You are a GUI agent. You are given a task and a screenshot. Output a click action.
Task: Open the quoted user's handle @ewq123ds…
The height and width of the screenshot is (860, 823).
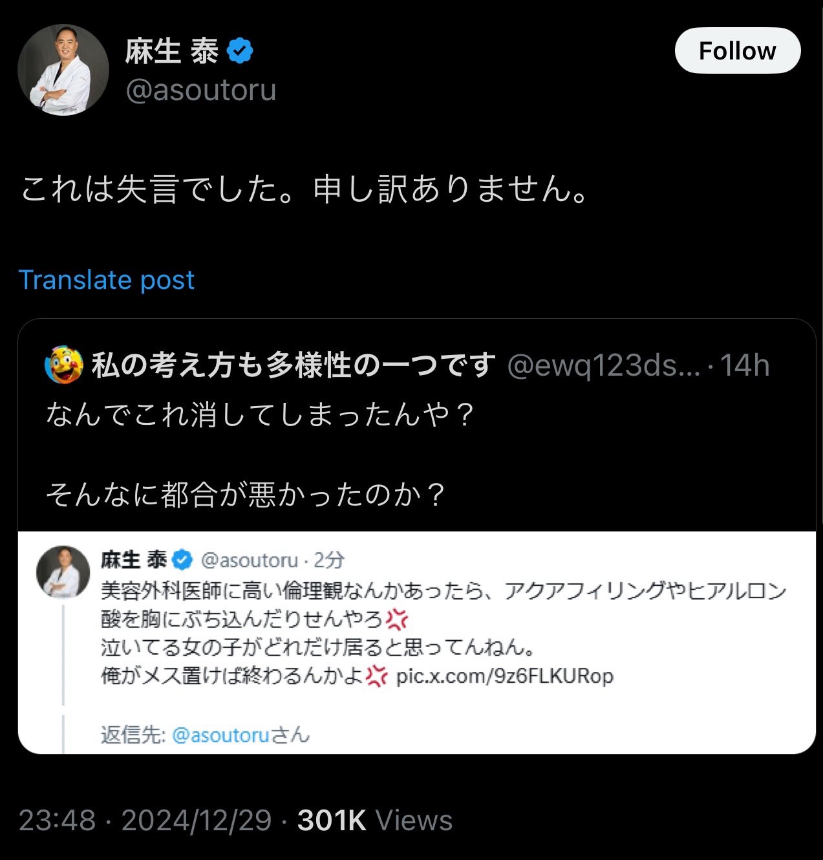tap(603, 366)
